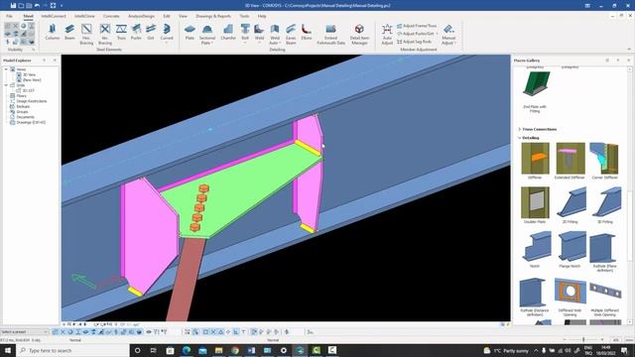
Task: Open the Windows Start menu
Action: coord(8,350)
